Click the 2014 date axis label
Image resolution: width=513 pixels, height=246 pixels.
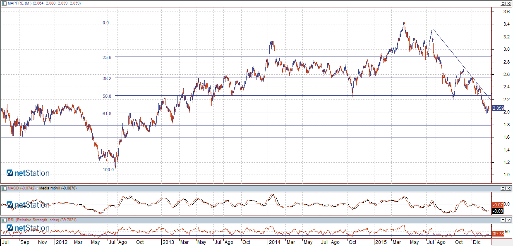click(x=274, y=242)
